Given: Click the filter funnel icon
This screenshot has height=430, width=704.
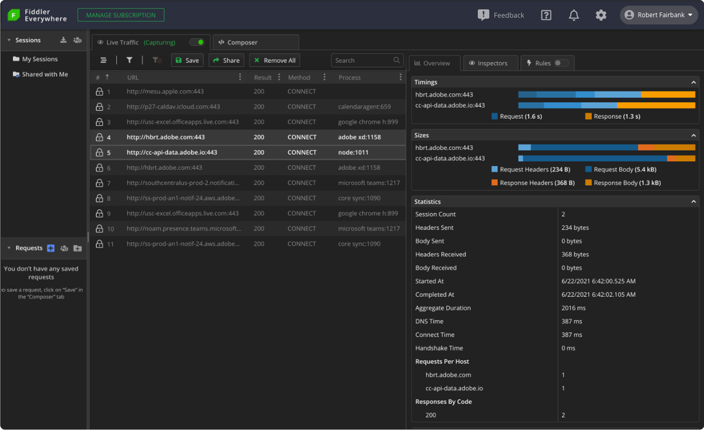Looking at the screenshot, I should pos(129,60).
